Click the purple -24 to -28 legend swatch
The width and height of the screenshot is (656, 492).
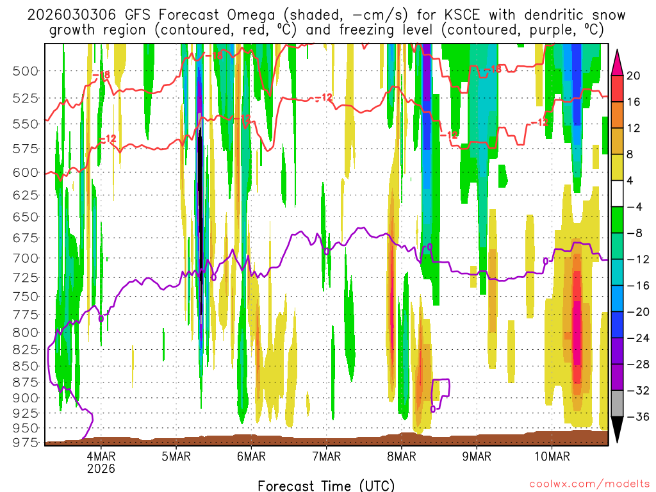coord(617,351)
